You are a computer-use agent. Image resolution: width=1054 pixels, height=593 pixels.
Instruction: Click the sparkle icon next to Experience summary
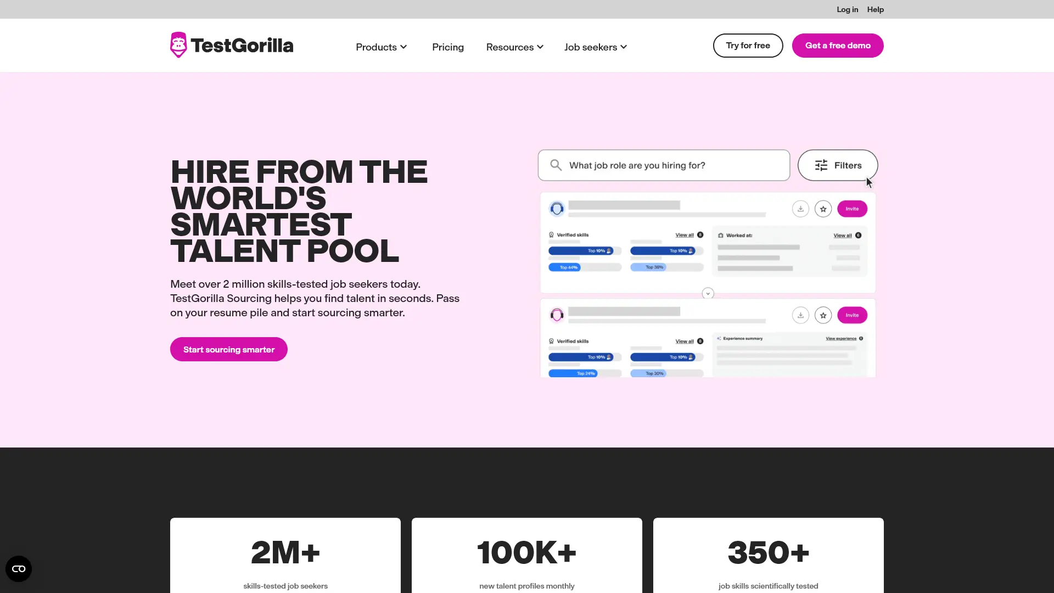pyautogui.click(x=719, y=339)
